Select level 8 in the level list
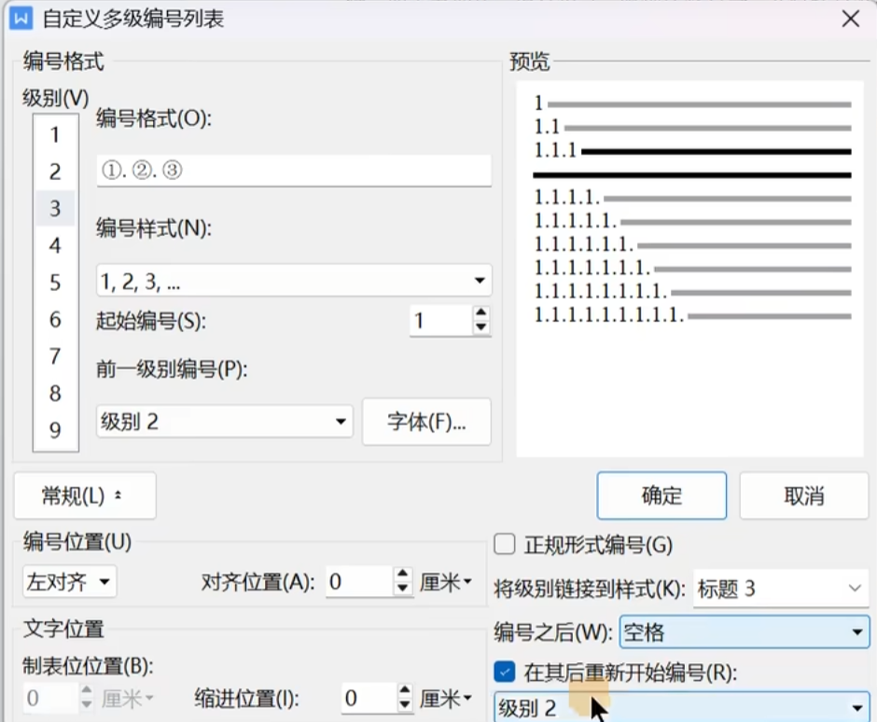This screenshot has width=877, height=722. pyautogui.click(x=55, y=393)
